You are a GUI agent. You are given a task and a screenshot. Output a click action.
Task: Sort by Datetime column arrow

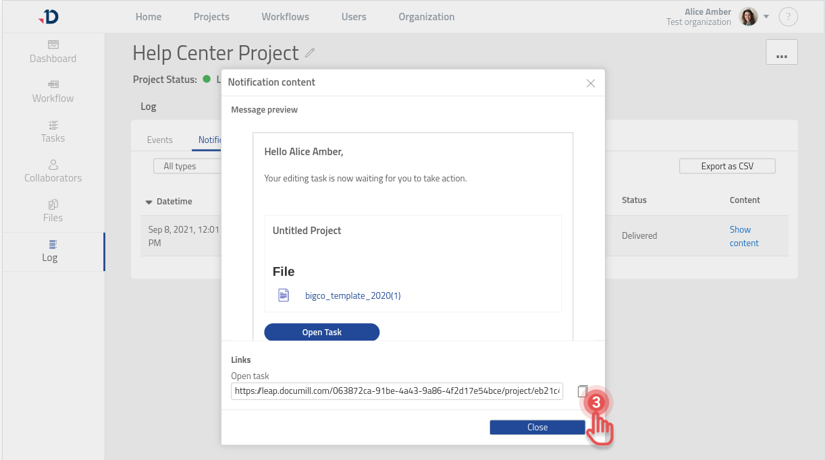(x=149, y=201)
